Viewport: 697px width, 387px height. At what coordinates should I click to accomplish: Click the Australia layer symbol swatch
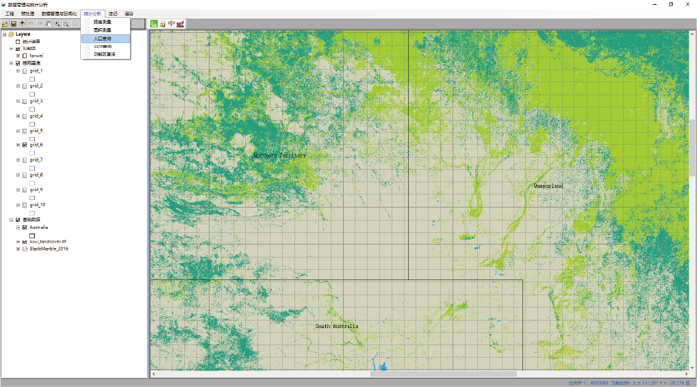32,236
